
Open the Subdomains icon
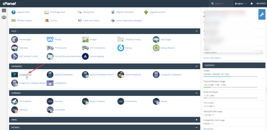(x=121, y=101)
